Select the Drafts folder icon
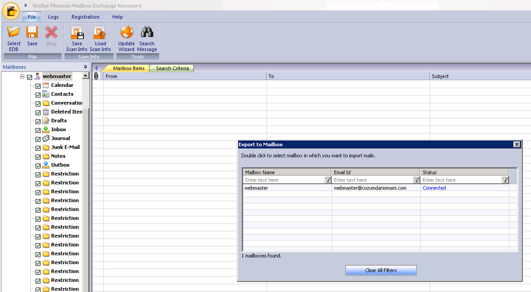 pos(46,121)
